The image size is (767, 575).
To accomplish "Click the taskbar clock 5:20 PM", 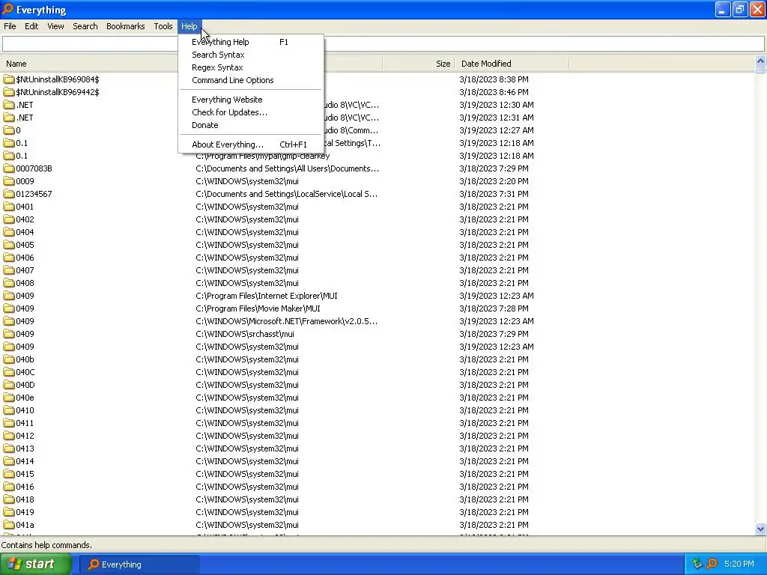I will pos(739,564).
